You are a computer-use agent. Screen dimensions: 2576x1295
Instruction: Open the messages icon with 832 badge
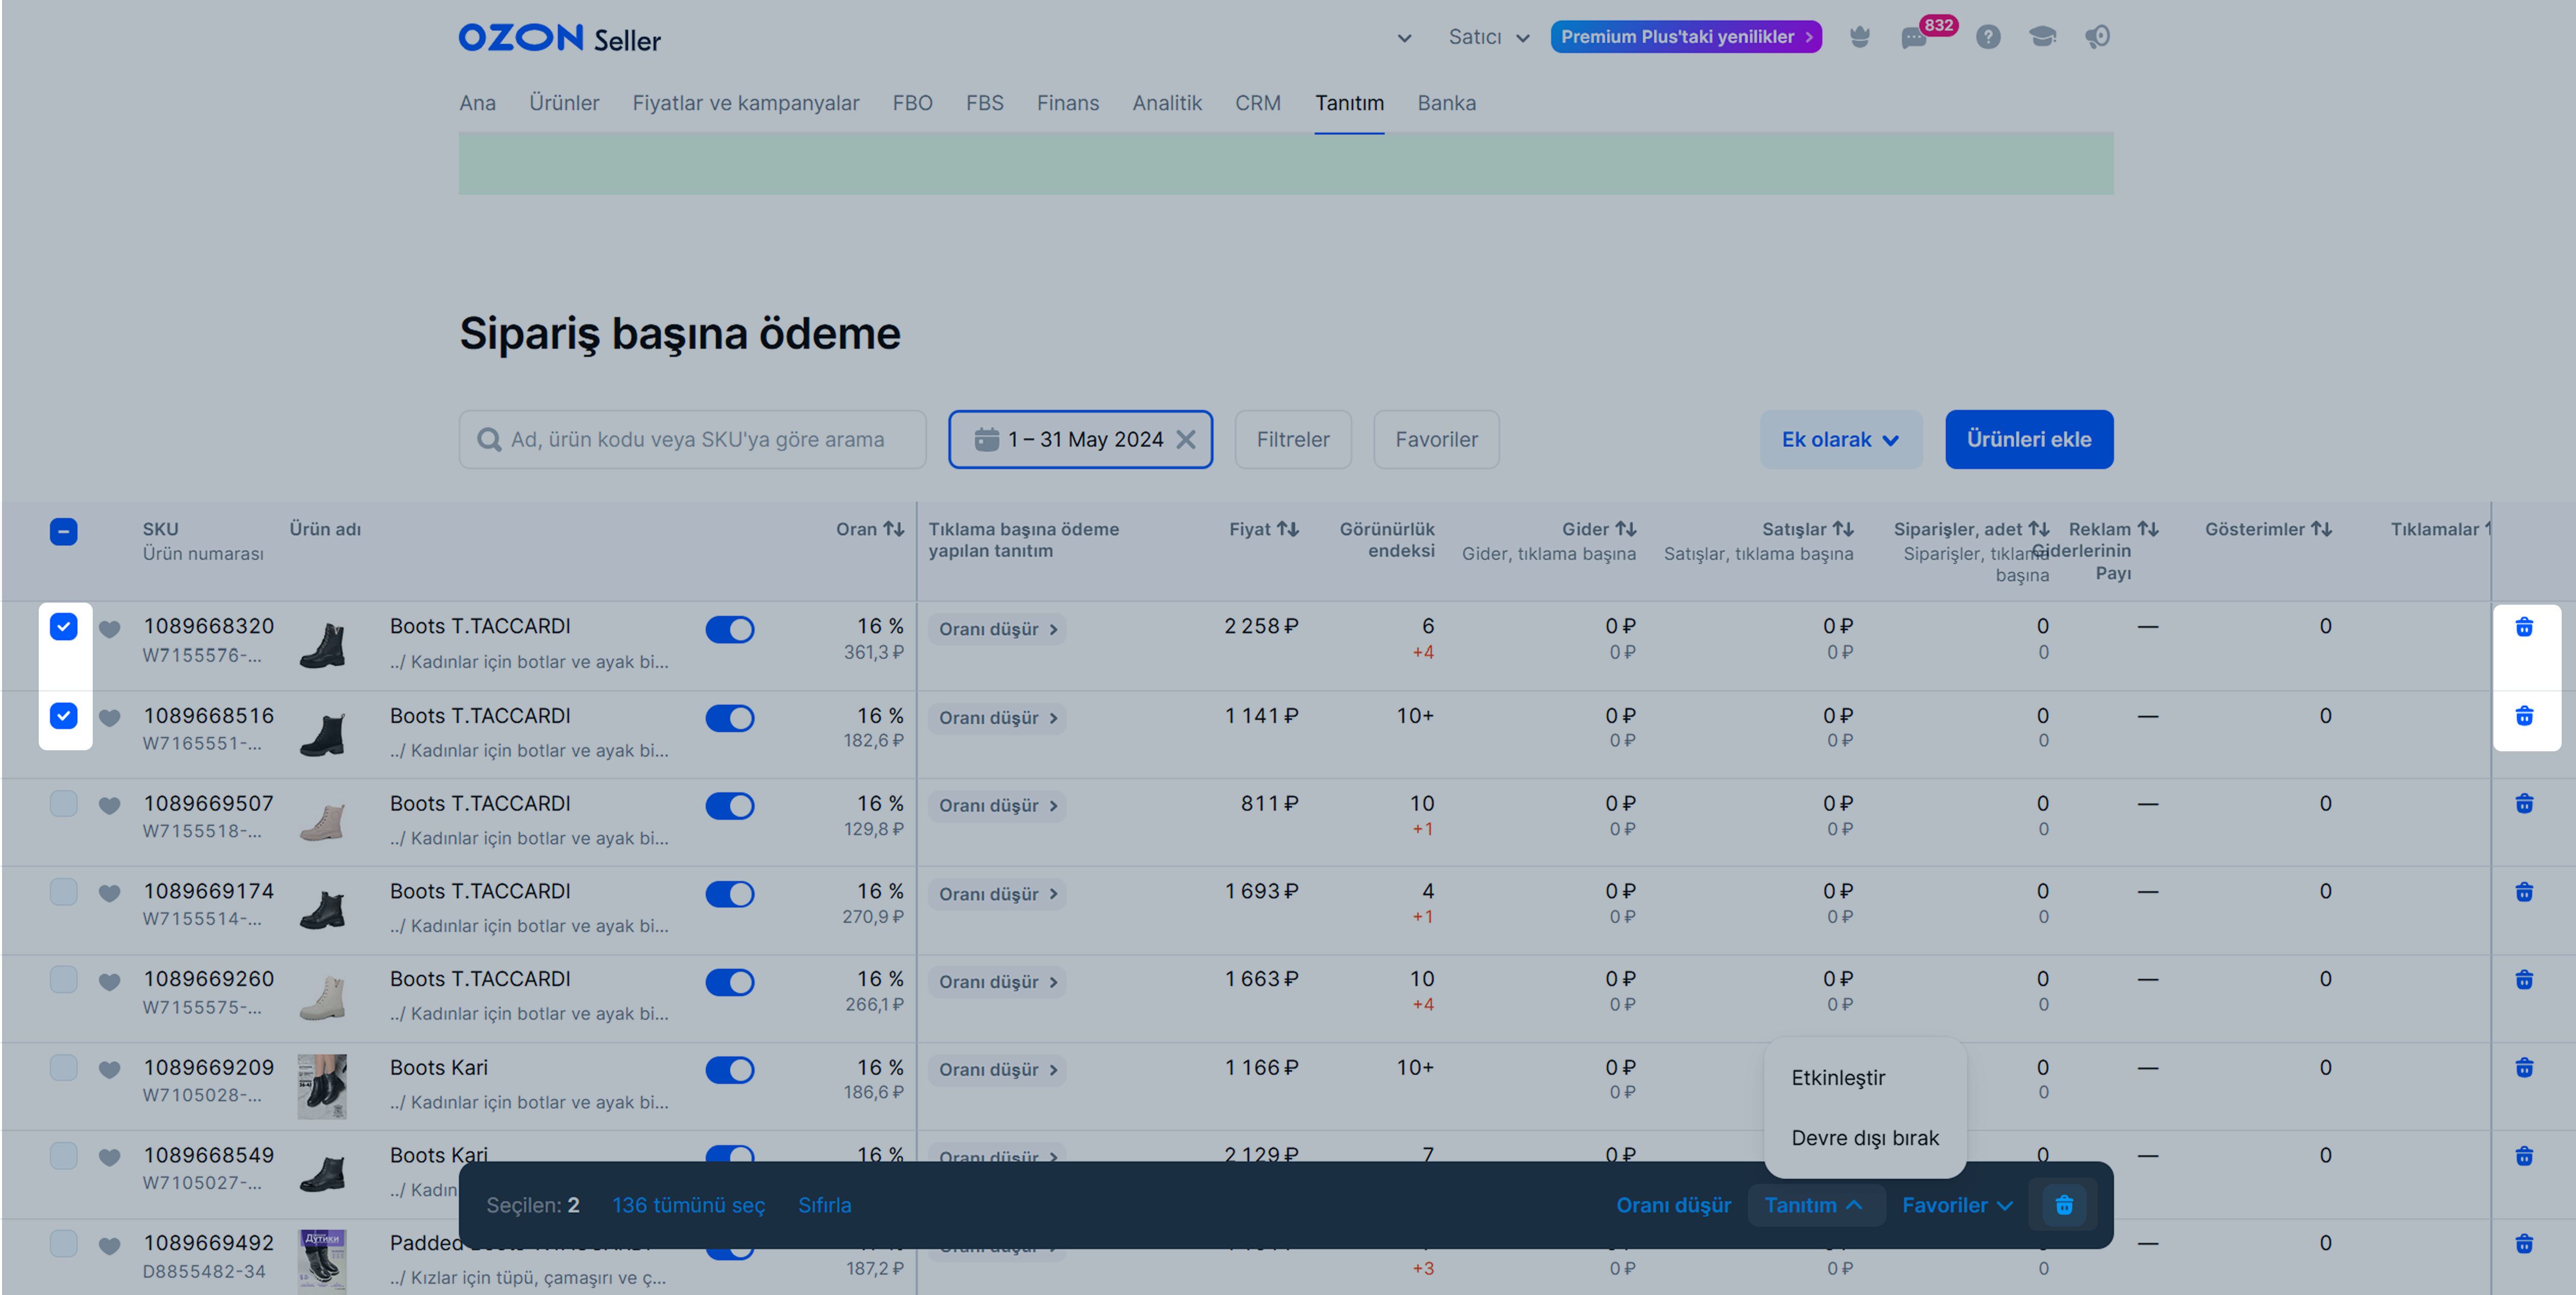[x=1915, y=38]
